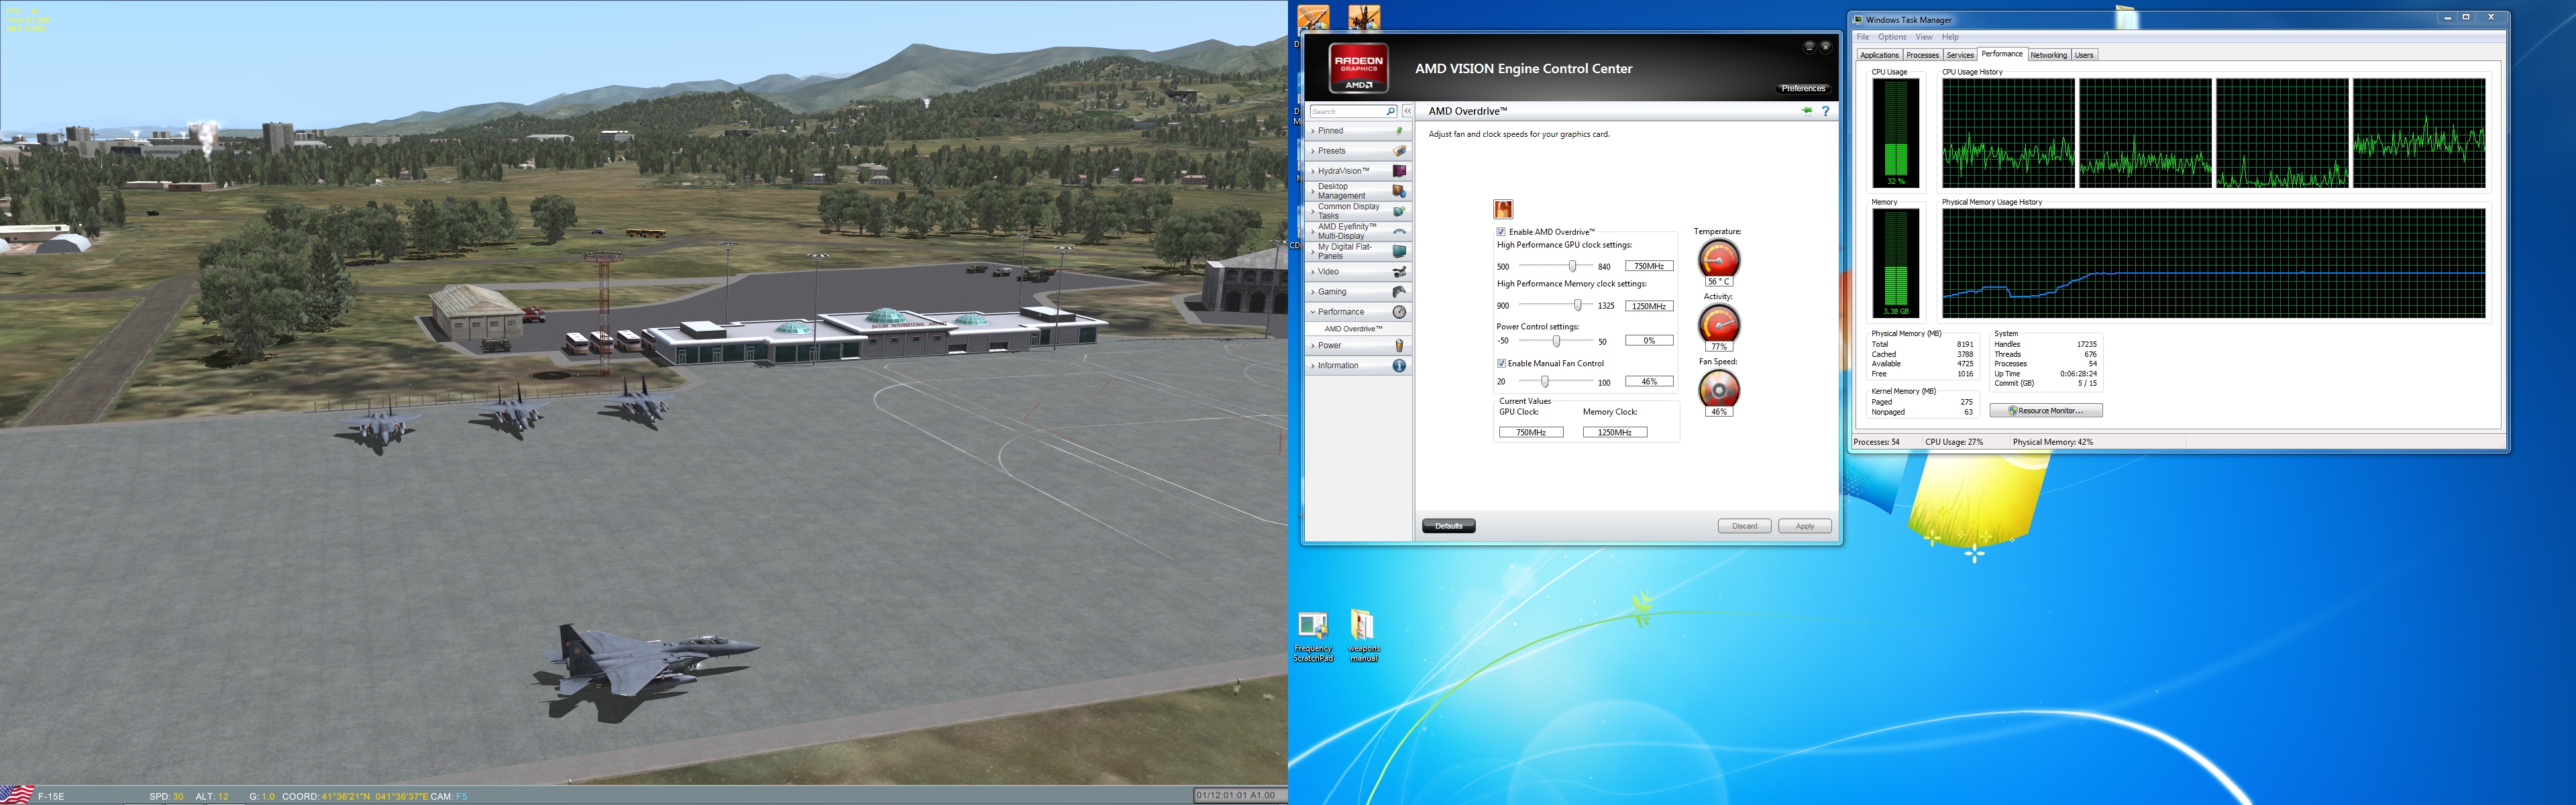Image resolution: width=2576 pixels, height=805 pixels.
Task: Open the File menu in Task Manager
Action: click(x=1863, y=37)
